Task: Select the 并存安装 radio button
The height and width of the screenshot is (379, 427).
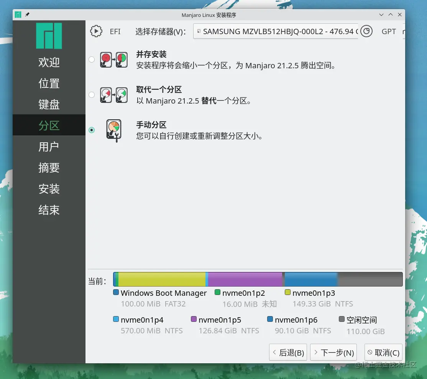Action: pos(92,59)
